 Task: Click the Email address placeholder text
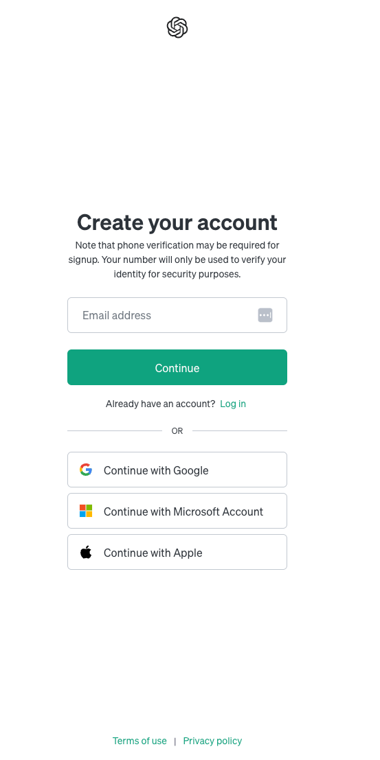point(117,315)
